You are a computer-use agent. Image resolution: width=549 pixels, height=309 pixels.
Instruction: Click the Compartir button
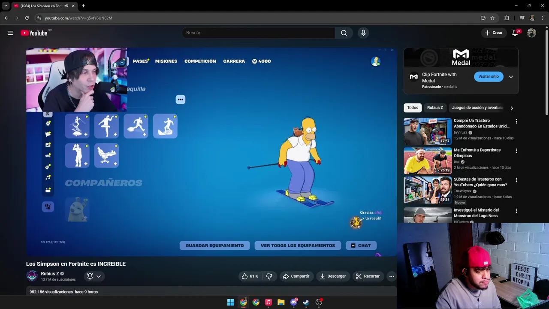296,276
